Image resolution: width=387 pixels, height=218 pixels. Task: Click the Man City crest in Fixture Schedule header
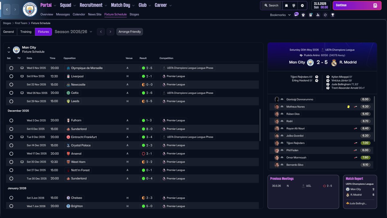pos(16,50)
